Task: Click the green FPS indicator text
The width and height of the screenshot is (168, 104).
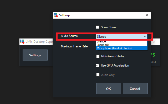Action: pyautogui.click(x=153, y=55)
